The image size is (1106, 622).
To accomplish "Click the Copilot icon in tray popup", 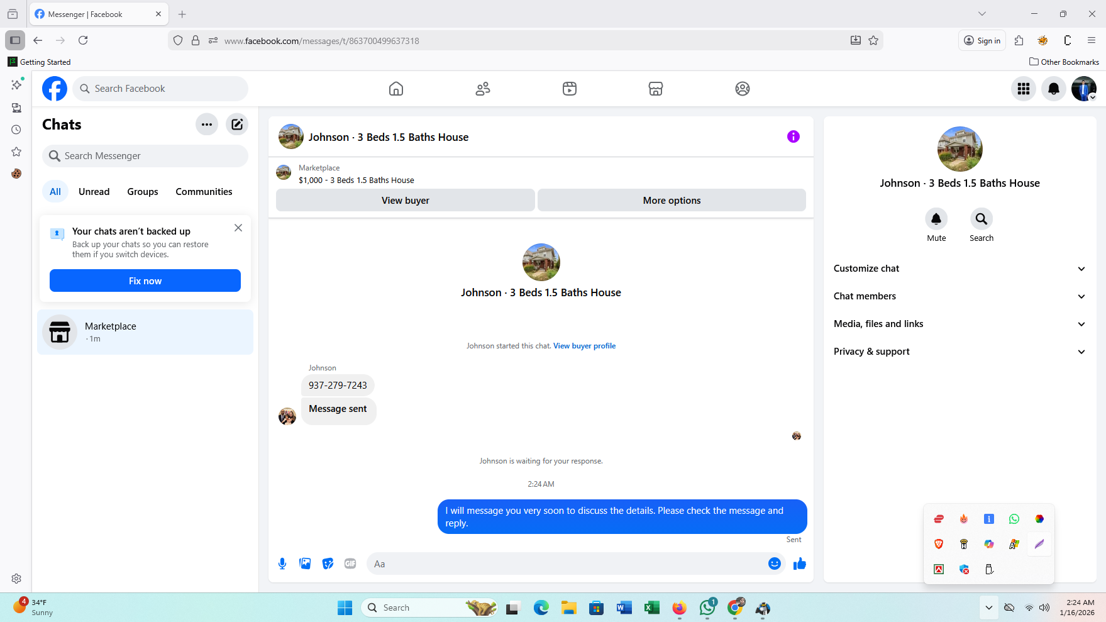I will click(989, 544).
